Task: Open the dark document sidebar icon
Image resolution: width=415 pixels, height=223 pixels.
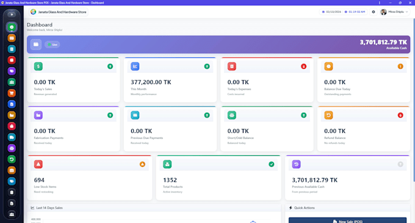Action: pos(12,204)
